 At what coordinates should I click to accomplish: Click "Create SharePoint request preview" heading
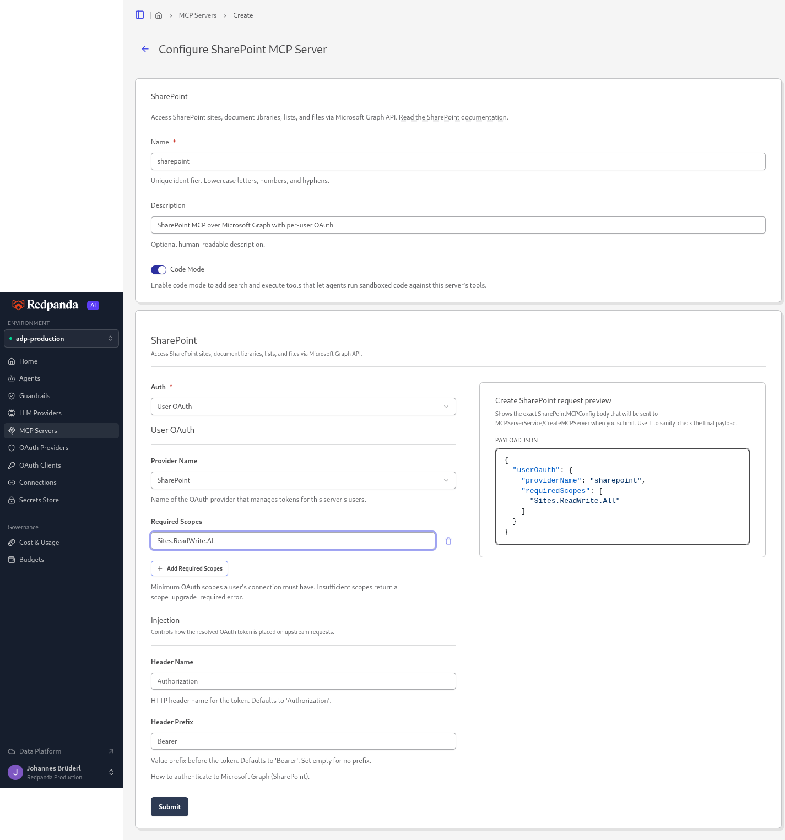pyautogui.click(x=553, y=400)
